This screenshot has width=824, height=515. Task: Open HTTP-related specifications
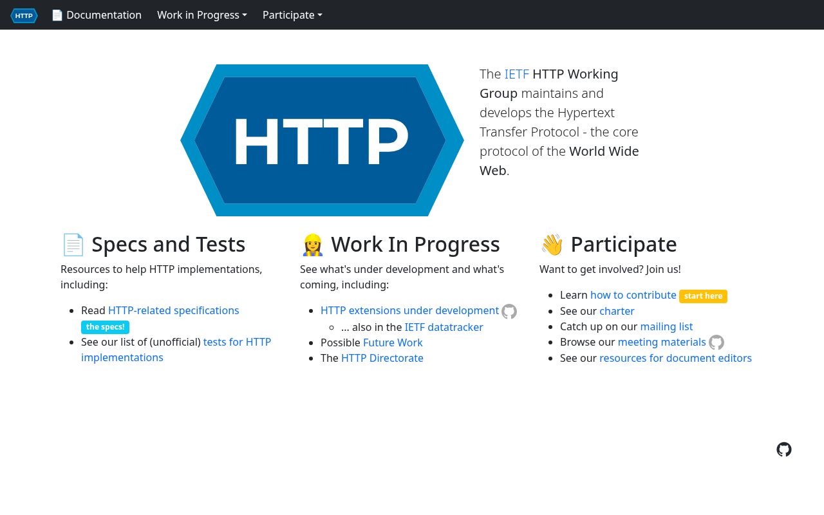tap(173, 310)
